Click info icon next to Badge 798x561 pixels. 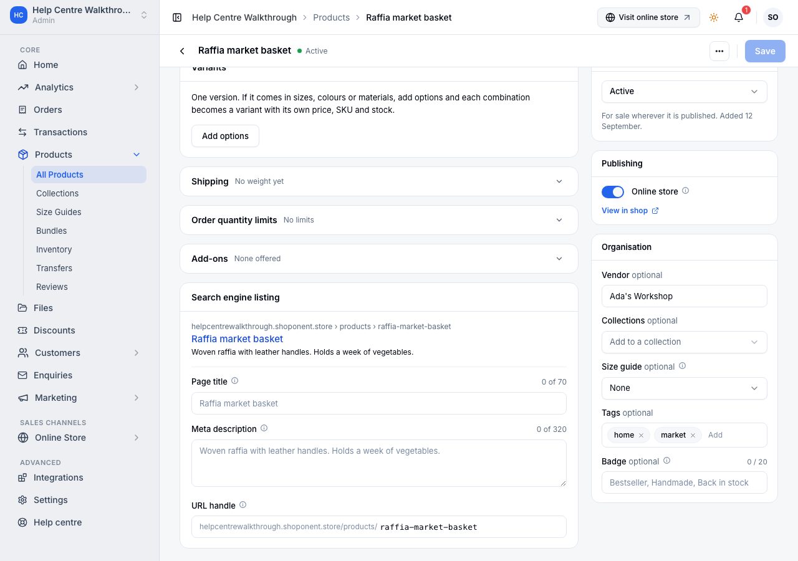[667, 461]
